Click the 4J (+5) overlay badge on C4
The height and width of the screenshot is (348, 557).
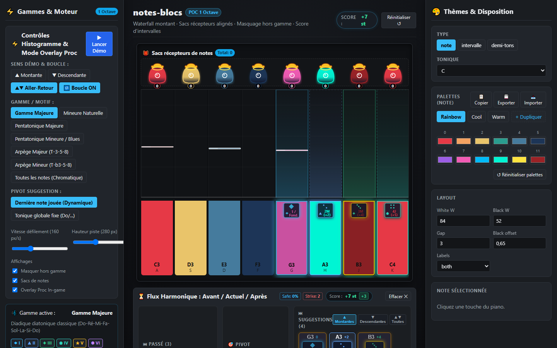pyautogui.click(x=393, y=210)
